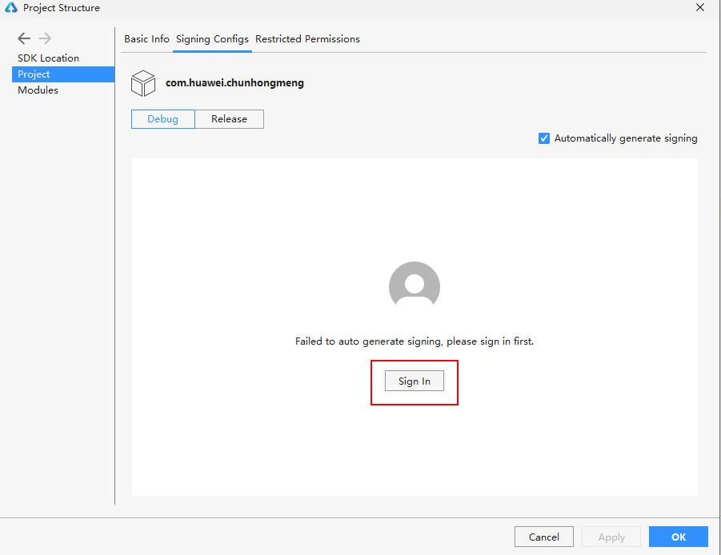Select the Debug build toggle
721x555 pixels.
163,119
